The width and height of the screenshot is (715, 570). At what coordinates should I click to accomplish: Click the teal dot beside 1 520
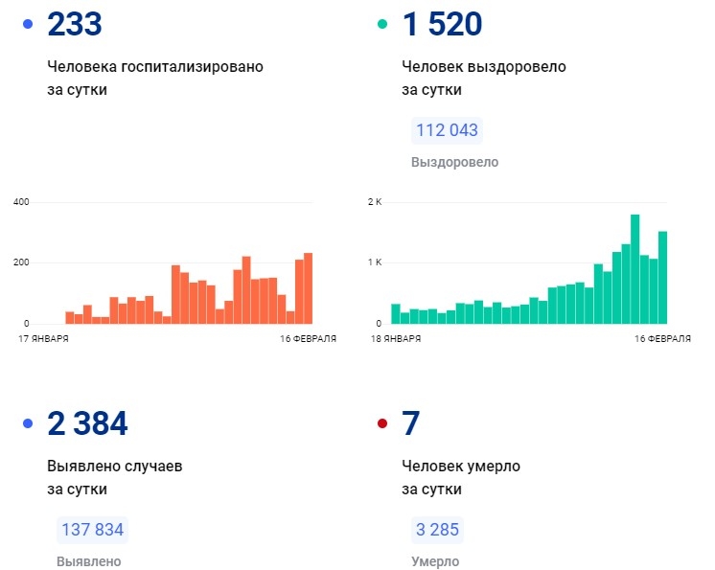[x=382, y=24]
